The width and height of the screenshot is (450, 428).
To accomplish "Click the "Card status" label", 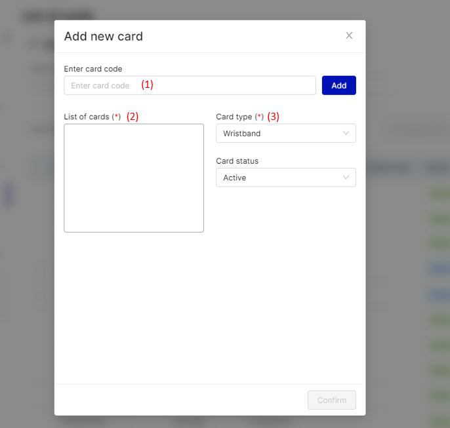I will click(x=237, y=161).
